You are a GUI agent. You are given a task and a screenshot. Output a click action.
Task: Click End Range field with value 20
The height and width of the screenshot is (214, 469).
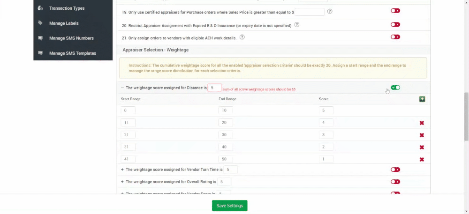[x=226, y=122]
